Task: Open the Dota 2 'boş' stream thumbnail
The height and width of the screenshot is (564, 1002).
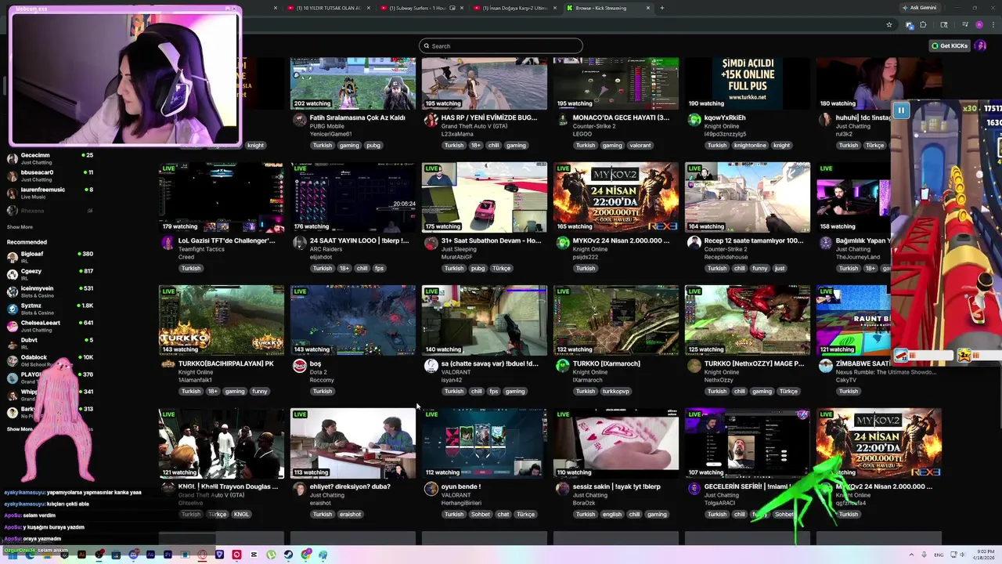Action: pos(353,320)
